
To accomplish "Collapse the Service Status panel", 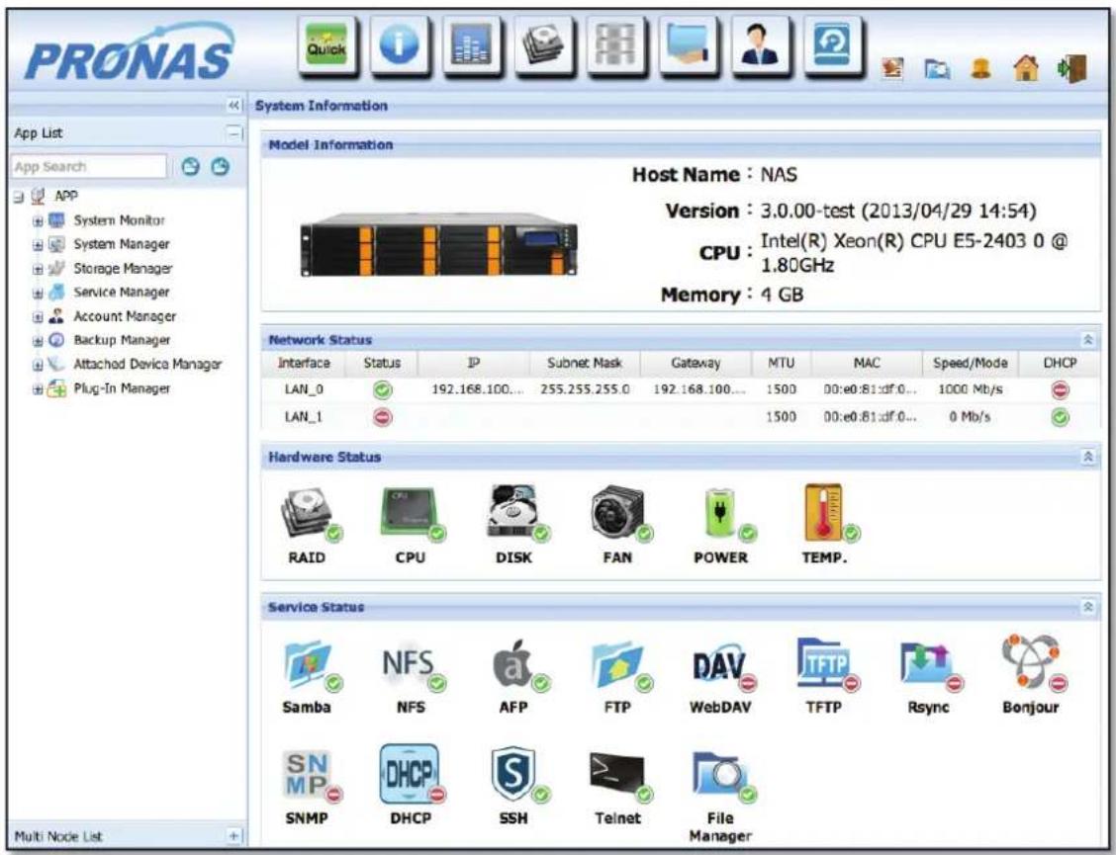I will (1087, 607).
